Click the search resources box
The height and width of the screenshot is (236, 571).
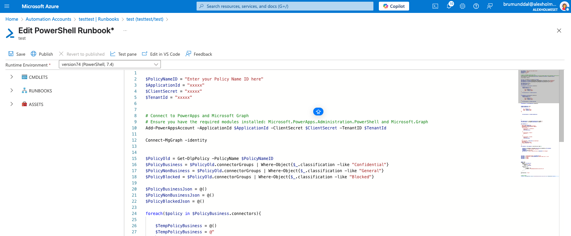tap(285, 6)
